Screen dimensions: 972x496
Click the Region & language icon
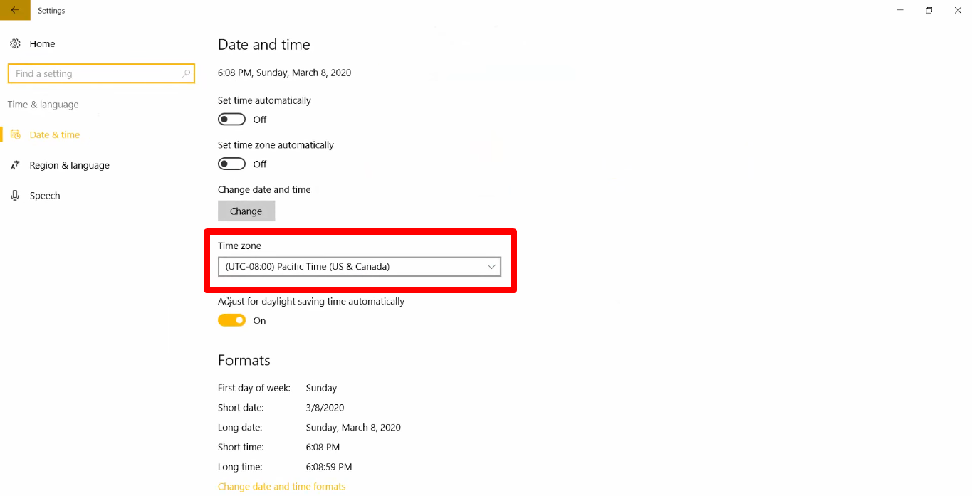16,165
